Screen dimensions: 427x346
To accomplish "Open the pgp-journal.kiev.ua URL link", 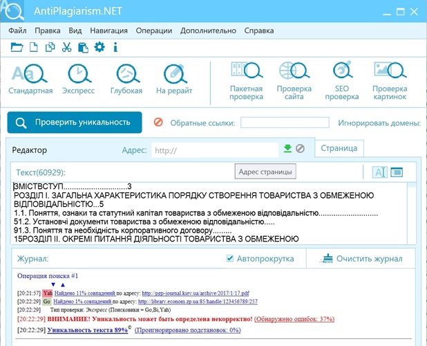I will tap(196, 293).
